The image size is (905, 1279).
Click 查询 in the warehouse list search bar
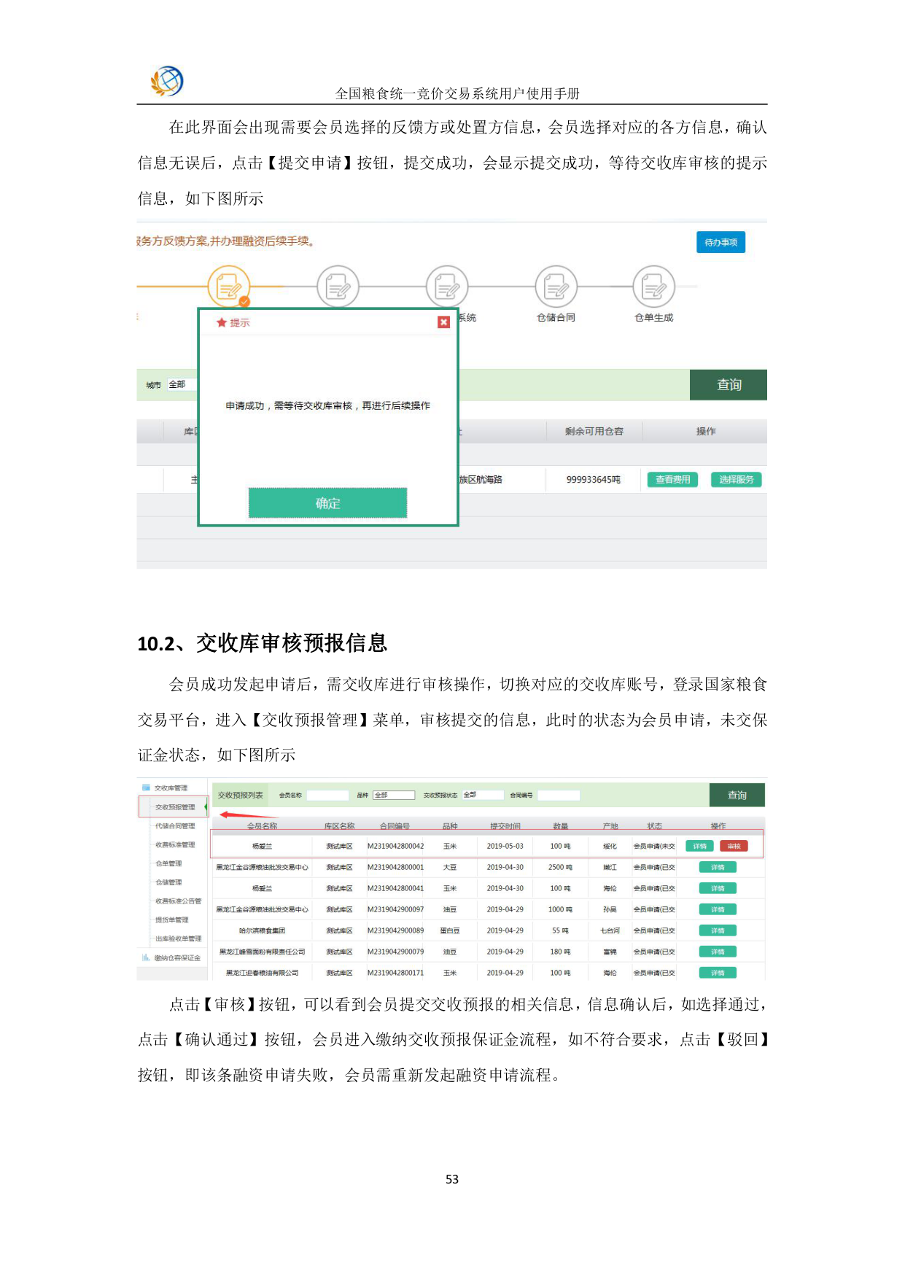coord(729,385)
